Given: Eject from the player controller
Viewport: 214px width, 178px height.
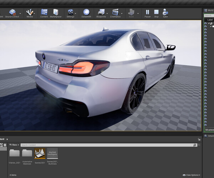Looking at the screenshot, I should pyautogui.click(x=165, y=13).
